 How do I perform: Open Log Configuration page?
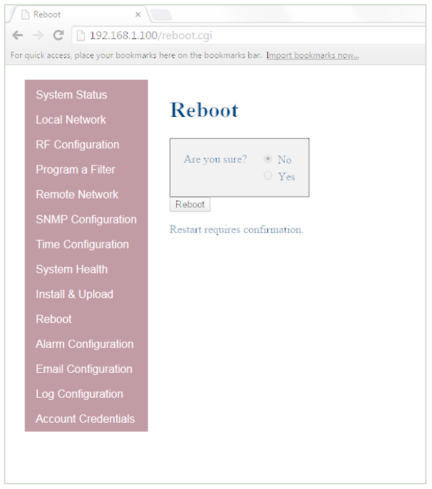pos(80,394)
